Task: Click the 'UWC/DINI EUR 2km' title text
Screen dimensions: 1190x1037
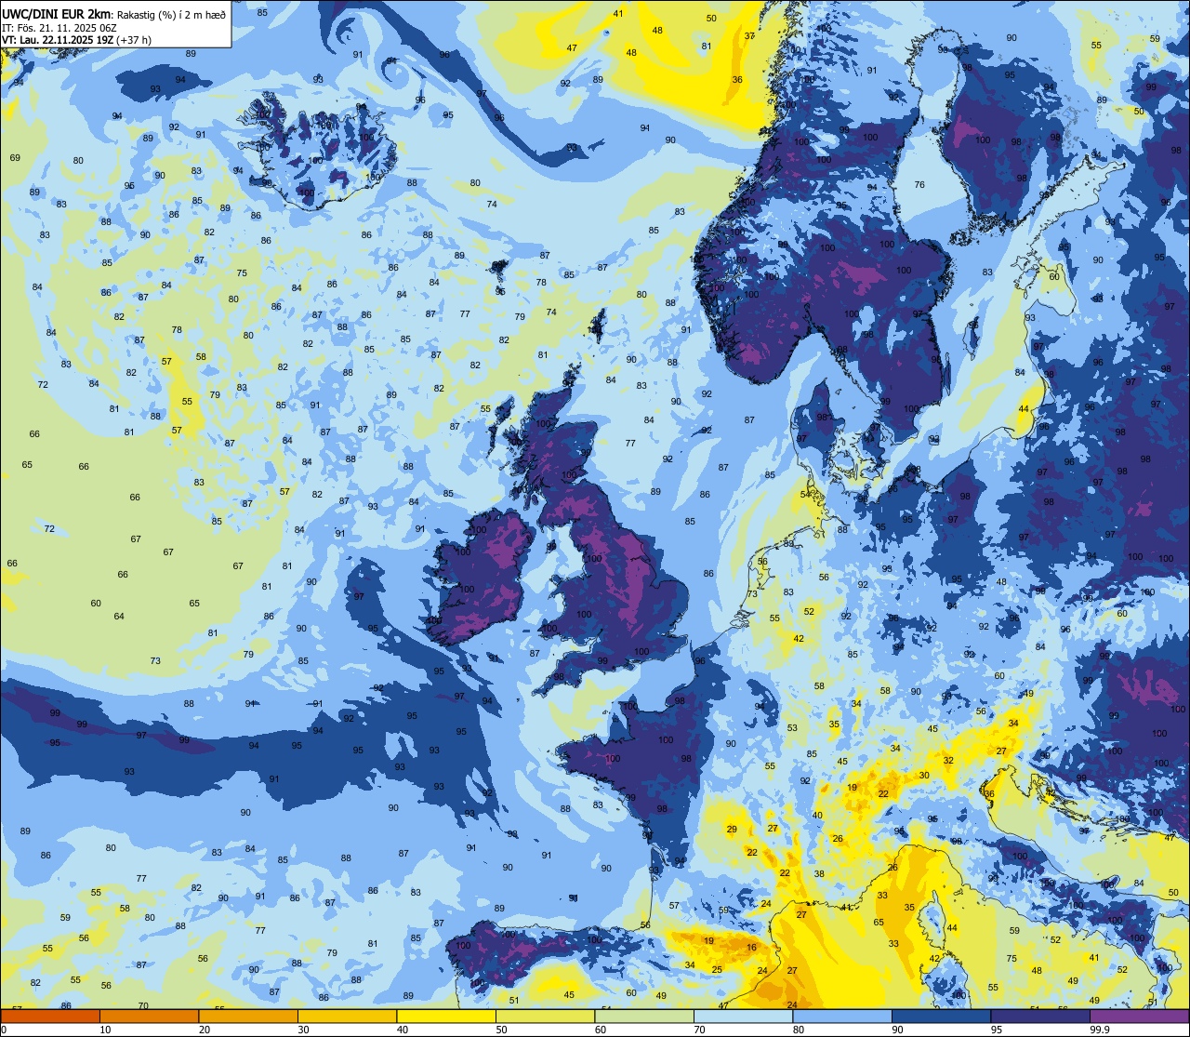Action: 57,13
